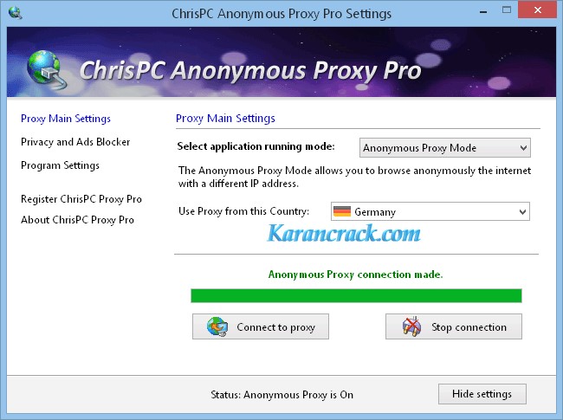Click the crossed-out plug icon on Stop connection
Screen dimensions: 563x420
point(411,326)
